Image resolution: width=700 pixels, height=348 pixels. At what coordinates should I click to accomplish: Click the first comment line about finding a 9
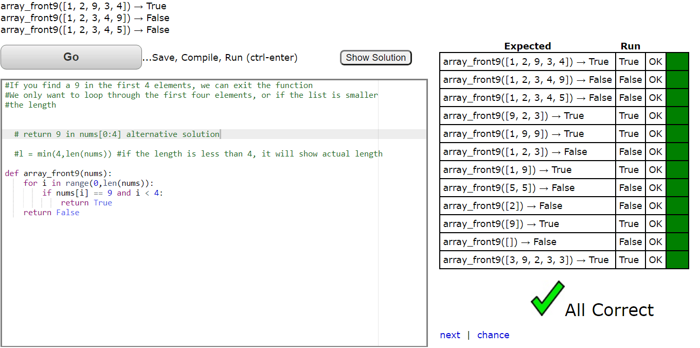coord(159,85)
